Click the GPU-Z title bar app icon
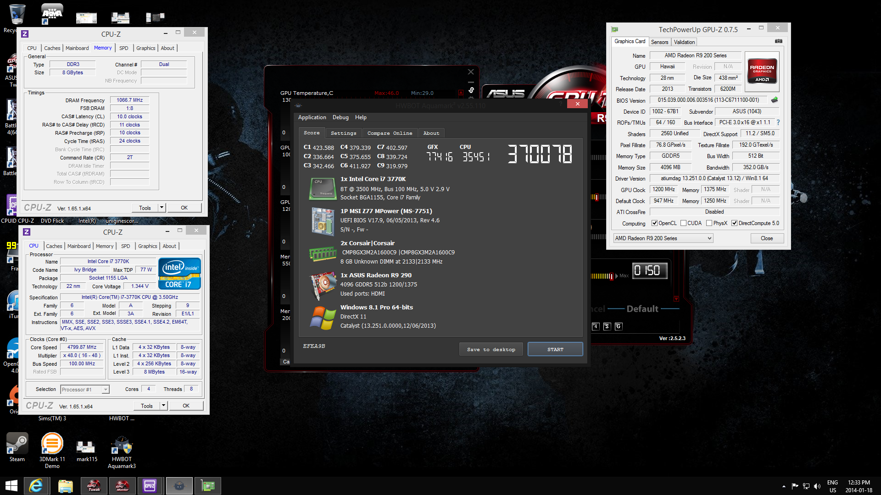 [x=615, y=29]
